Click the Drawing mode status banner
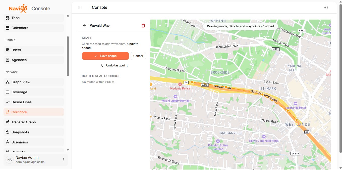 tap(240, 26)
